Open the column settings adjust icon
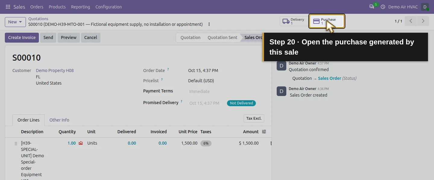This screenshot has width=434, height=180. [264, 132]
